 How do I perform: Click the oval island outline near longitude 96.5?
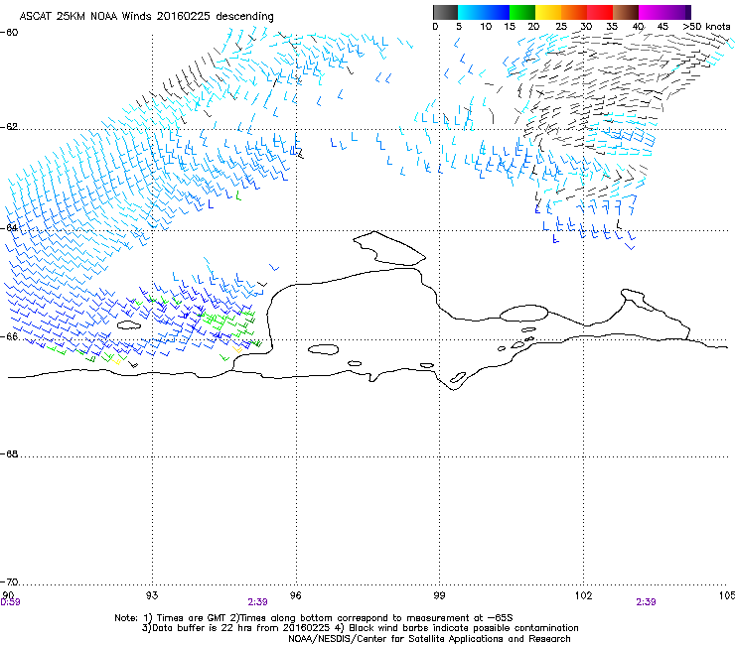click(x=324, y=349)
